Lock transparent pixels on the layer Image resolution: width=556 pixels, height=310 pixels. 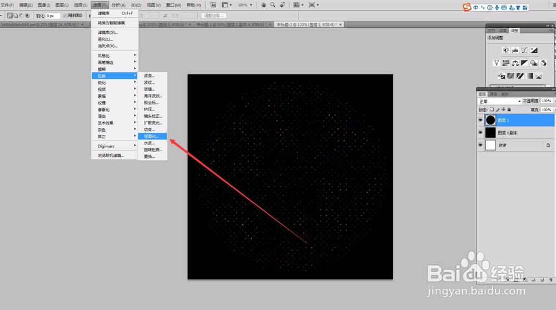click(492, 110)
